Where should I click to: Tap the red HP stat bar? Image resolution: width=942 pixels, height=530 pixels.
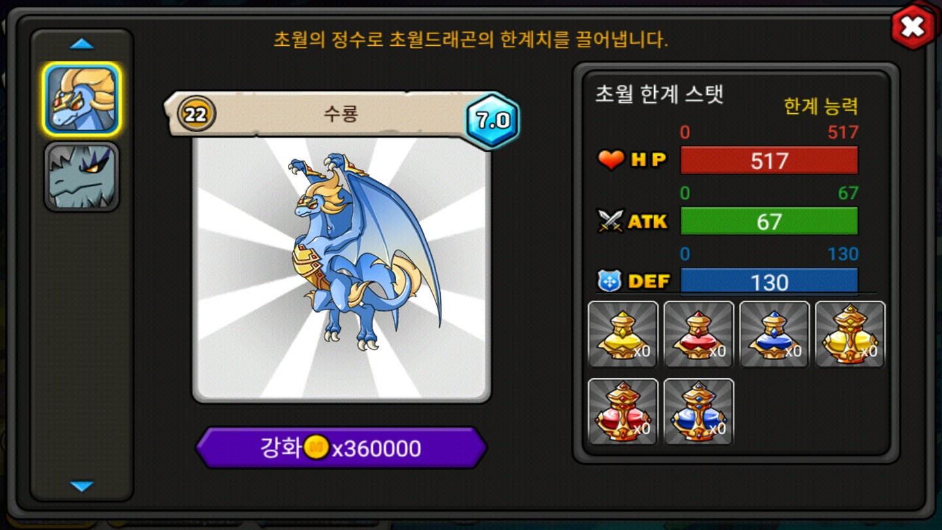[769, 160]
